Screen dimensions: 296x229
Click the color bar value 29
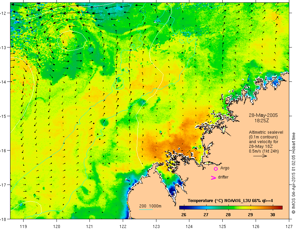(x=250, y=215)
